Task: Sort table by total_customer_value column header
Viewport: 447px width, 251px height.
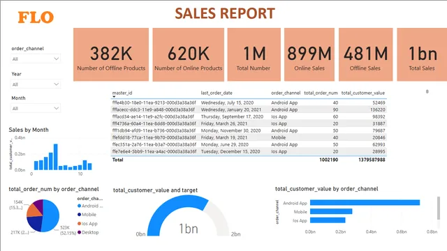Action: (x=363, y=93)
